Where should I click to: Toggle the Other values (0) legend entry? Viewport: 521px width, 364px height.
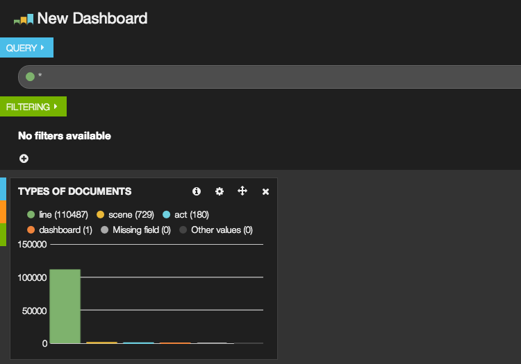[x=215, y=230]
